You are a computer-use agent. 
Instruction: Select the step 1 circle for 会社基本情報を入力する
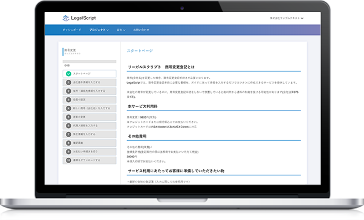point(68,82)
